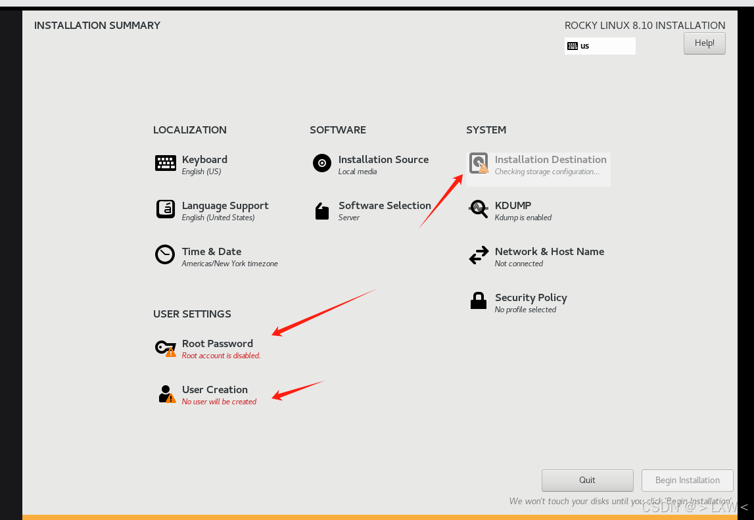
Task: Click 'Americas/New York timezone' text
Action: [230, 264]
